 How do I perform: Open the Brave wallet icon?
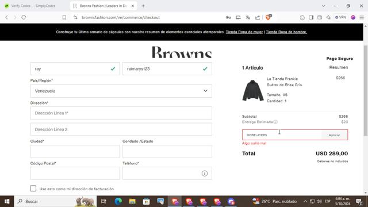coord(320,17)
